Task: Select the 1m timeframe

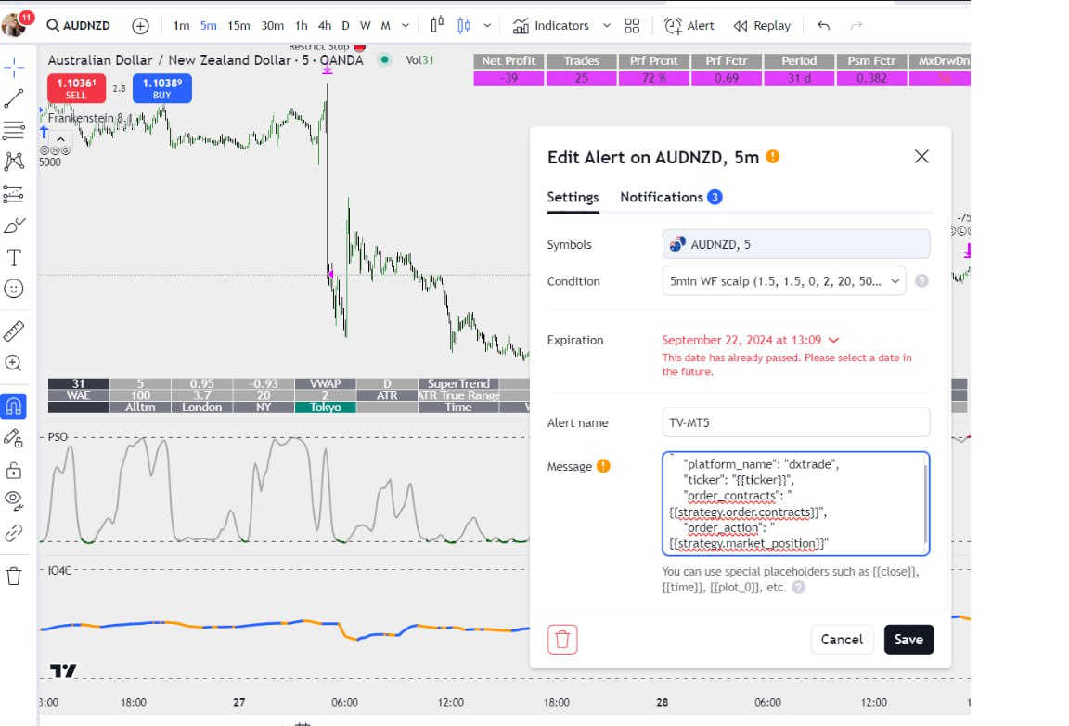Action: [x=181, y=26]
